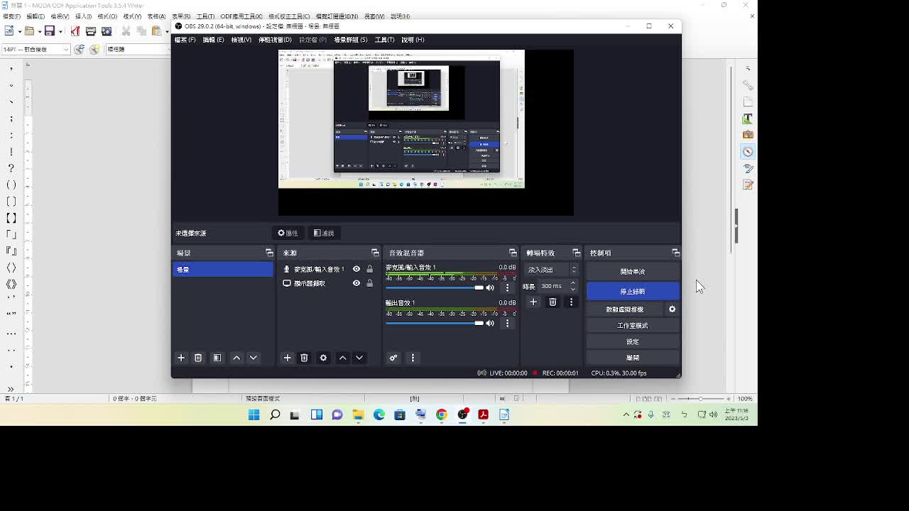The width and height of the screenshot is (909, 511).
Task: Pop out the 控制項 dock panel
Action: pos(675,253)
